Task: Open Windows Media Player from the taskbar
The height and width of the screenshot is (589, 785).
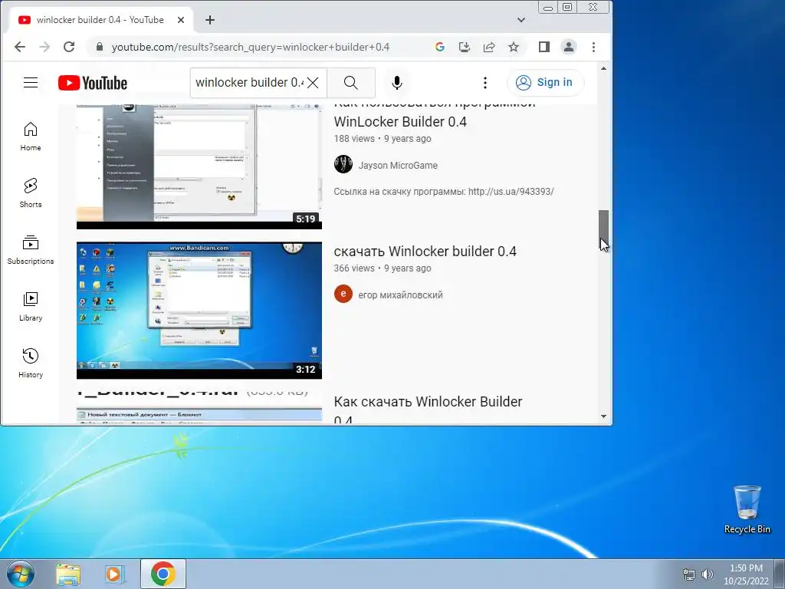Action: 115,574
